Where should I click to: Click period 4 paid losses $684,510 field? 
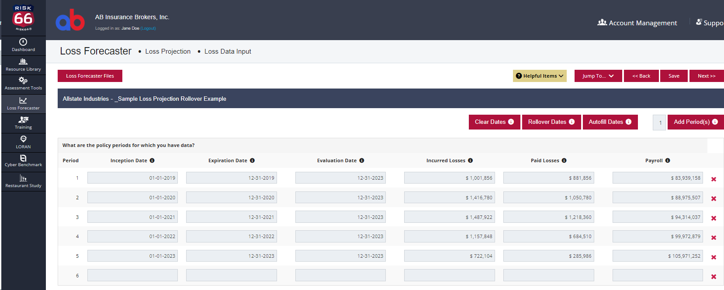coord(549,236)
